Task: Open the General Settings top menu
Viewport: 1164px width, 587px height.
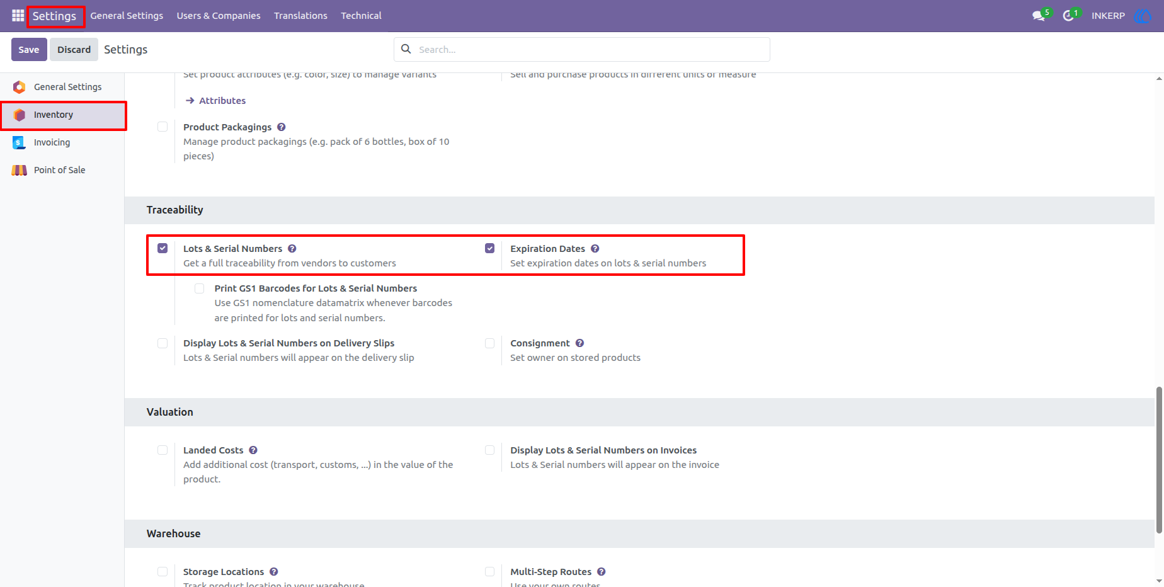Action: click(127, 16)
